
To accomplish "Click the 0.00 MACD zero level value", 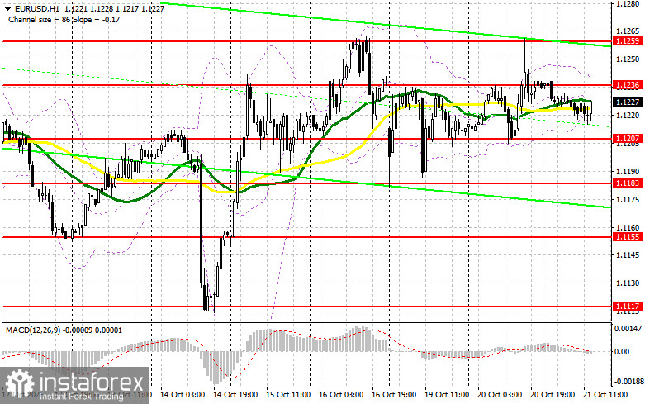I will point(622,352).
